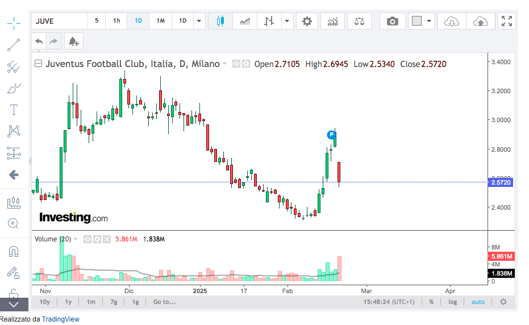Toggle auto scale
Image resolution: width=529 pixels, height=325 pixels.
pyautogui.click(x=478, y=302)
